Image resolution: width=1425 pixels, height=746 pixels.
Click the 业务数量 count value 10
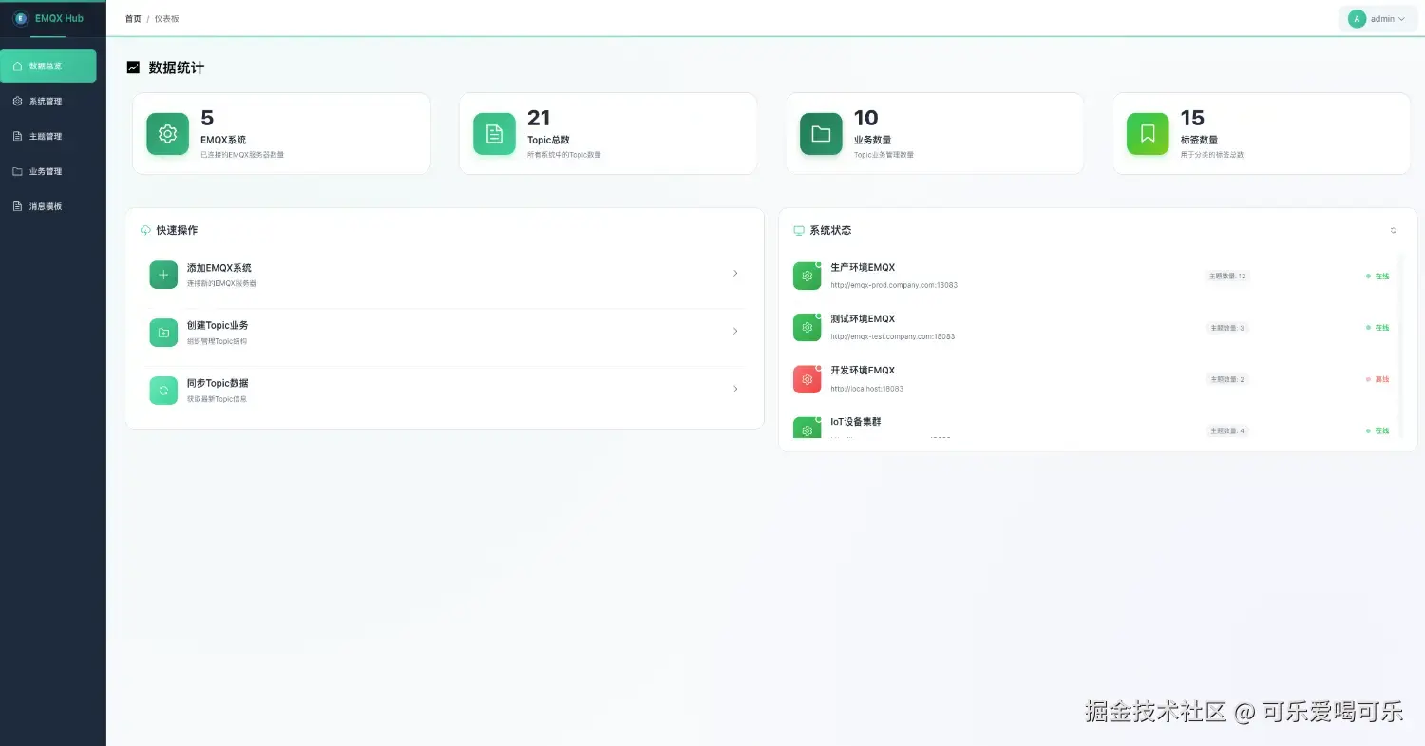pyautogui.click(x=865, y=118)
